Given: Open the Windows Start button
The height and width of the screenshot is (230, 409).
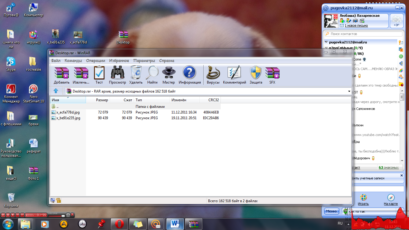Looking at the screenshot, I should pos(8,224).
